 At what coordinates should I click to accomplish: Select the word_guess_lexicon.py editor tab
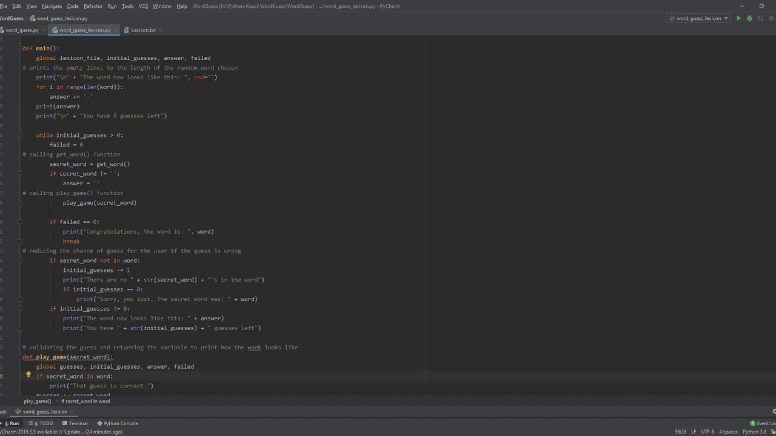coord(84,30)
